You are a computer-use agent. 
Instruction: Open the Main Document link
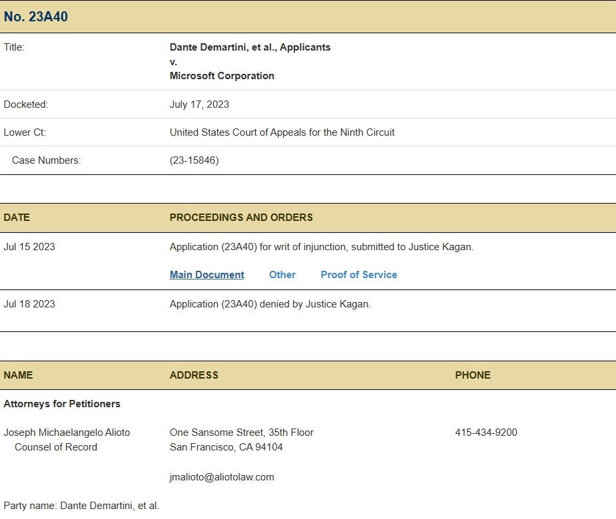coord(206,275)
